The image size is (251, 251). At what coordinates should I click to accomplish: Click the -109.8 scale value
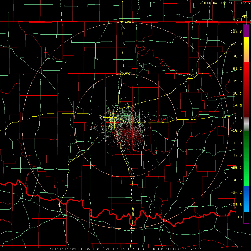[235, 205]
